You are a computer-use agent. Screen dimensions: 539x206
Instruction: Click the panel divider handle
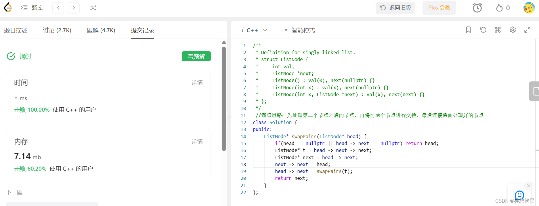tap(229, 119)
